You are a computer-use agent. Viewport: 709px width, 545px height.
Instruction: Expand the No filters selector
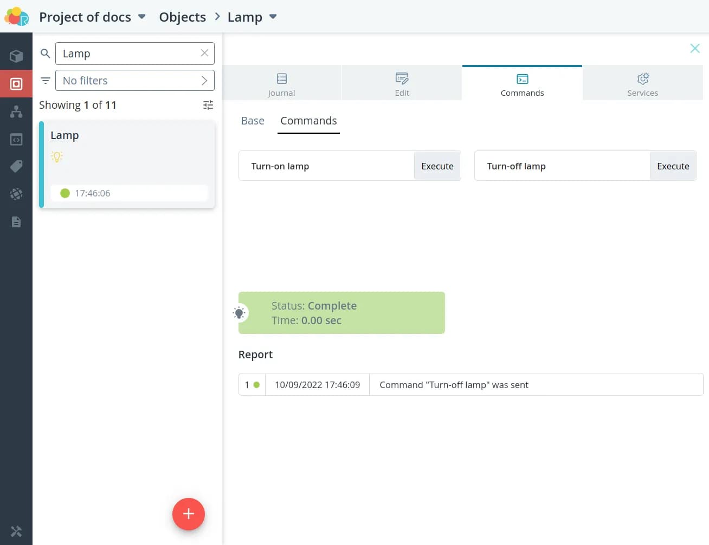(135, 81)
